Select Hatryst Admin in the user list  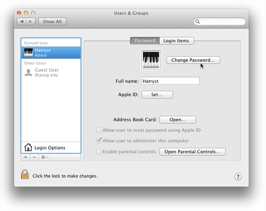[x=51, y=53]
